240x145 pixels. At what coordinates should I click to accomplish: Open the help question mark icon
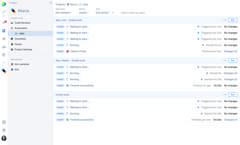coord(4,130)
